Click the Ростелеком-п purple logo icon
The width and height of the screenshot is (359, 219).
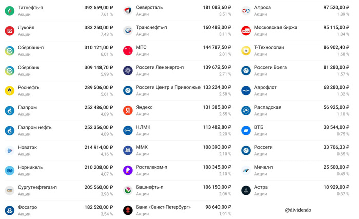click(128, 170)
